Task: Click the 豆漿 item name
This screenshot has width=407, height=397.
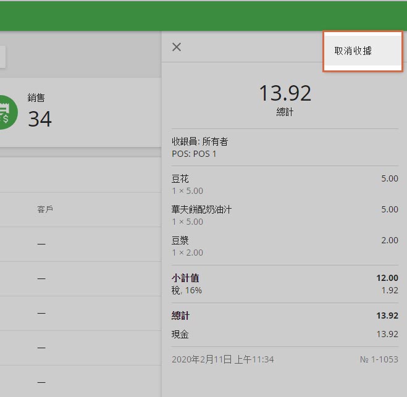Action: click(180, 241)
